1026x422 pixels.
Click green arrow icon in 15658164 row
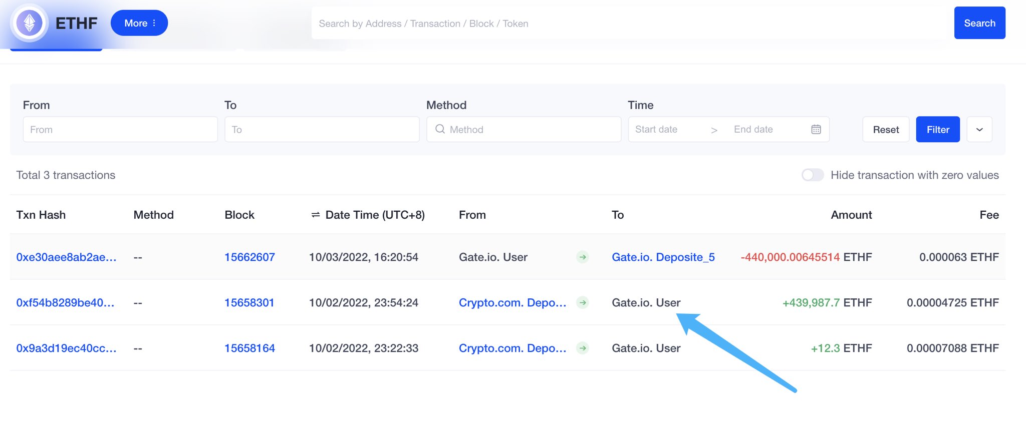(x=583, y=348)
